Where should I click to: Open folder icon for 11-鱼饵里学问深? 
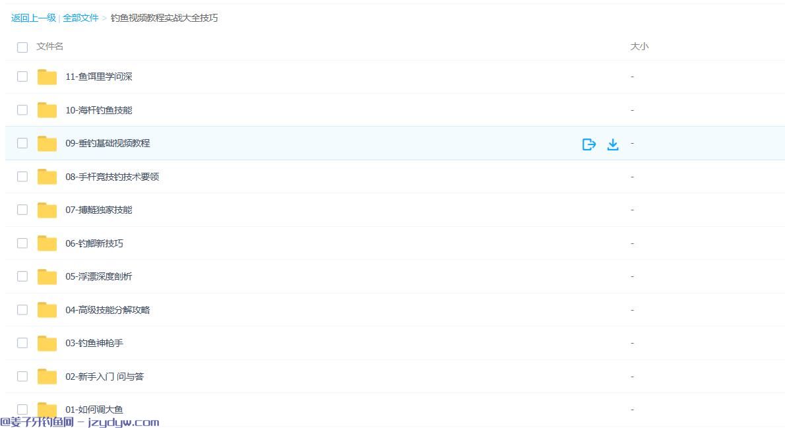coord(47,76)
